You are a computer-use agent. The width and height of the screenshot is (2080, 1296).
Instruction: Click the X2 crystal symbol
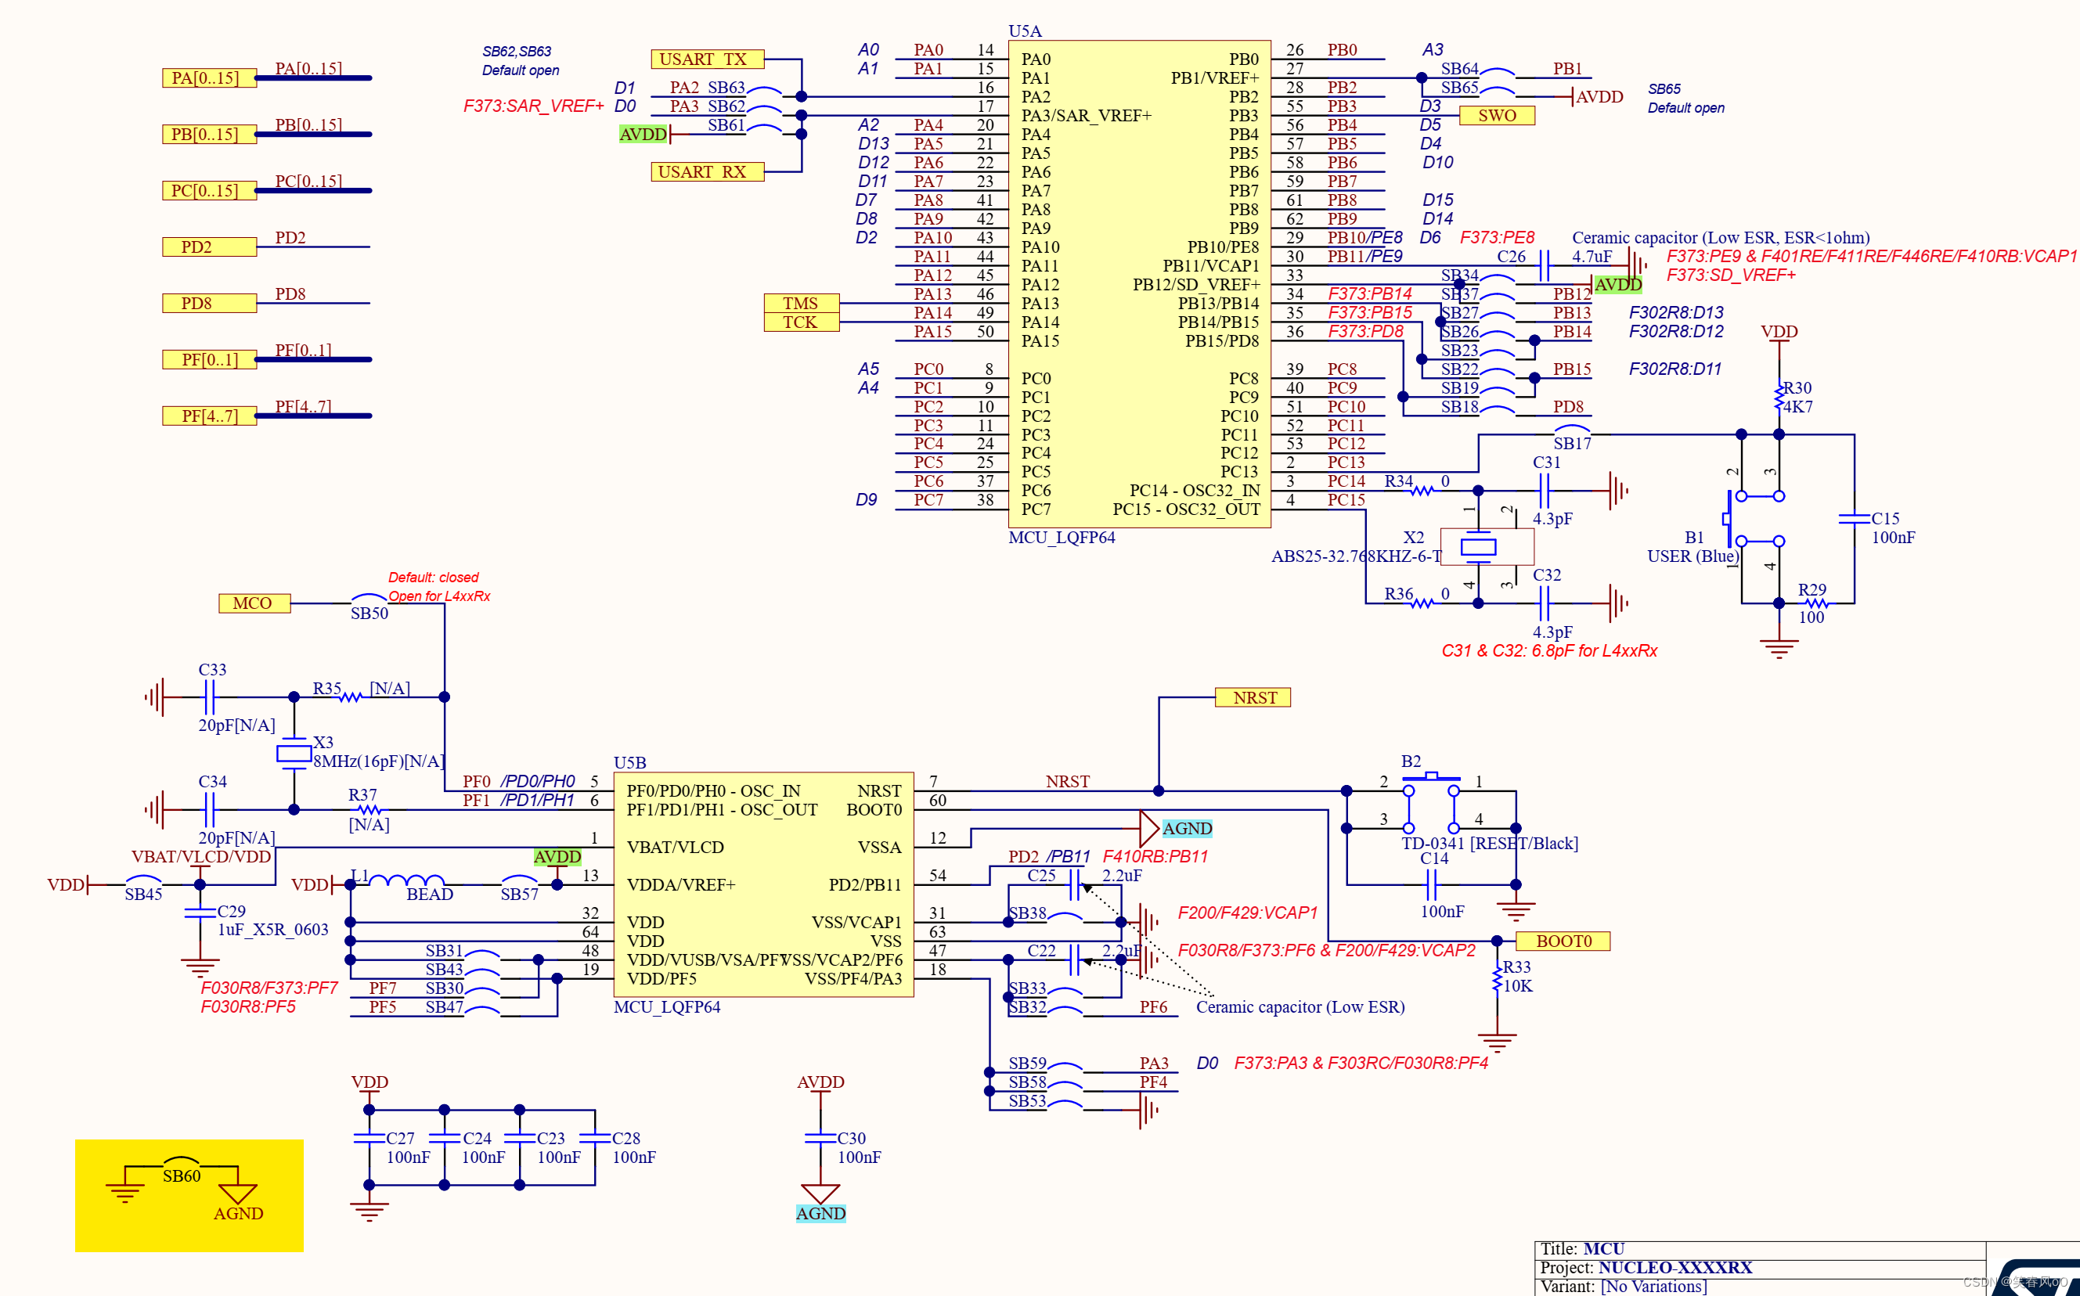coord(1478,547)
